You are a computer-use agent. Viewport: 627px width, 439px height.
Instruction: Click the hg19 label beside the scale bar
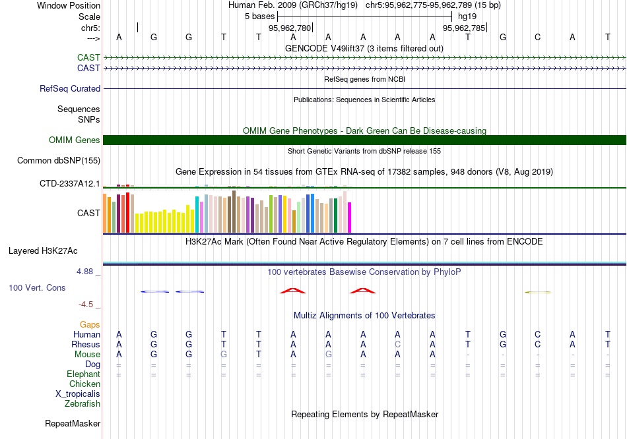pyautogui.click(x=467, y=16)
